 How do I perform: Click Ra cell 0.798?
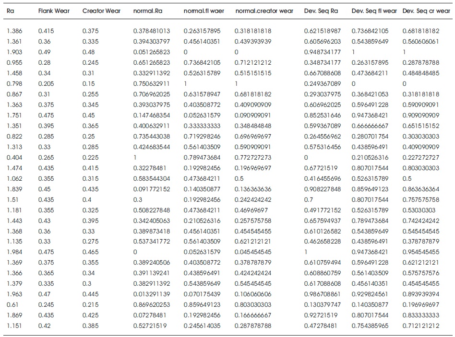pyautogui.click(x=14, y=84)
